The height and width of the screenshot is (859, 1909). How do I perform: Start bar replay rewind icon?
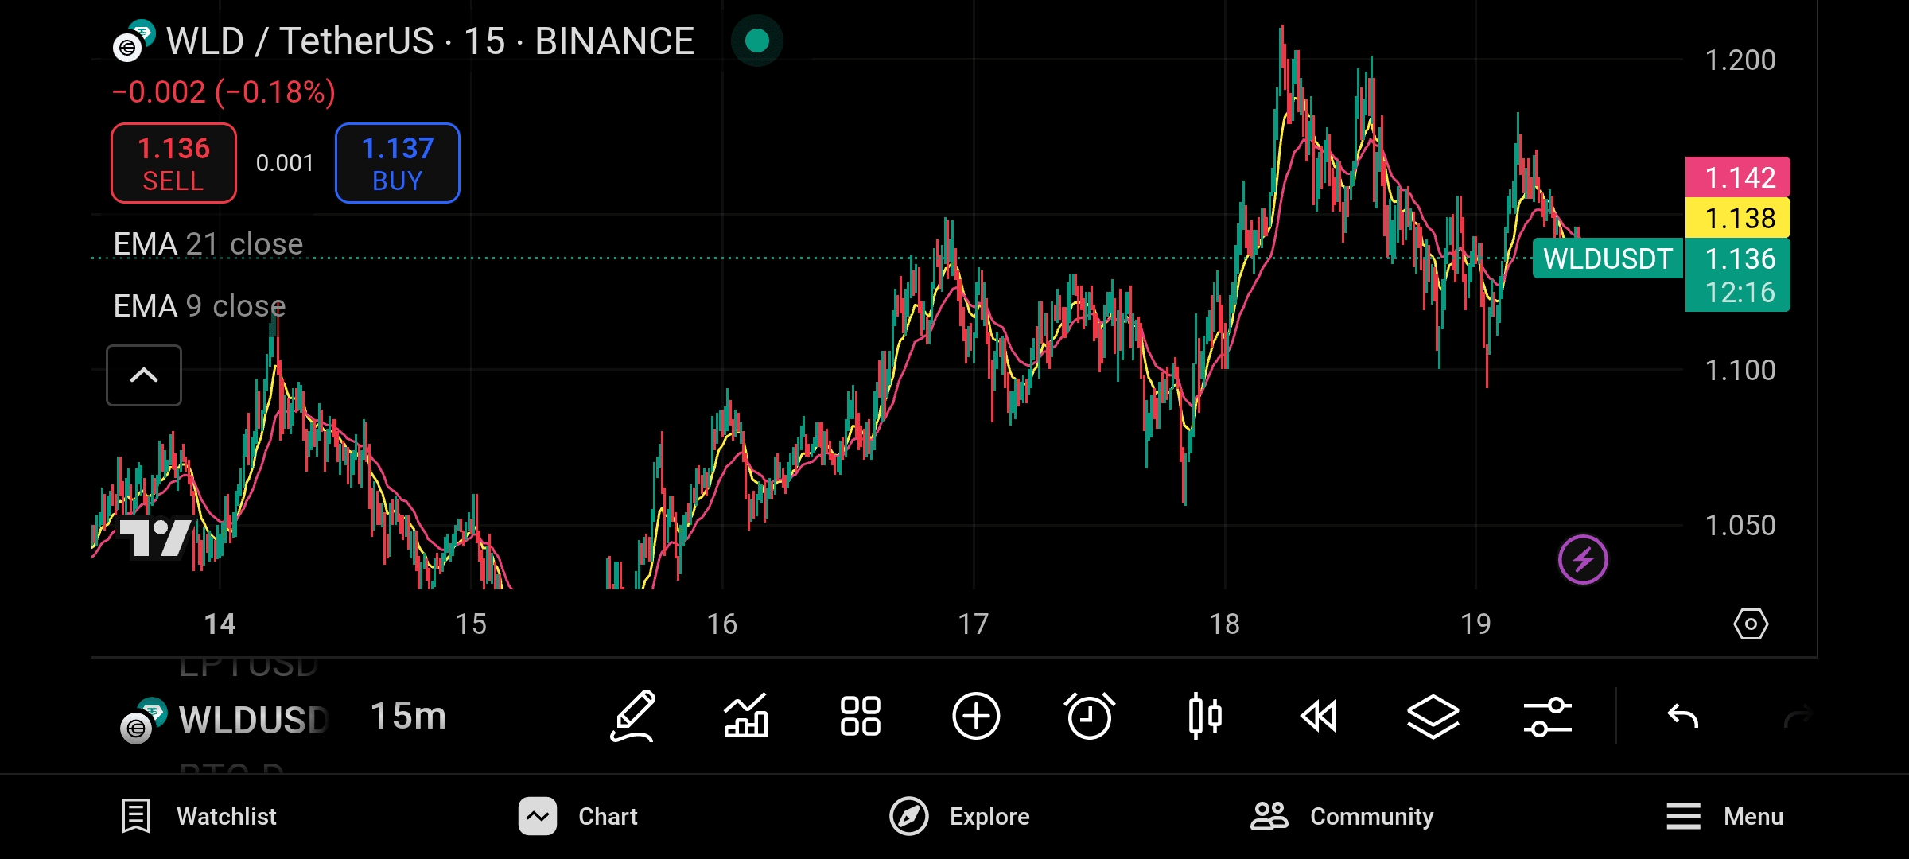1319,716
